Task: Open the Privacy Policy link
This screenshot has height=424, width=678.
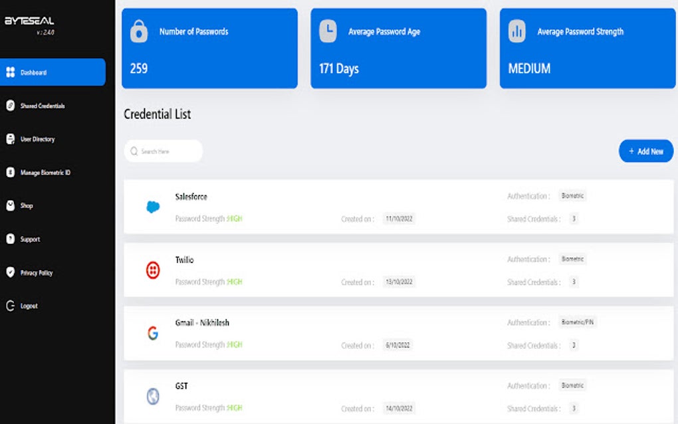Action: 37,272
